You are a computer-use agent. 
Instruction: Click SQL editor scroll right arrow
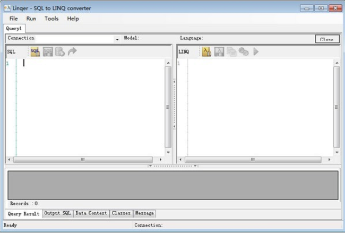160,160
